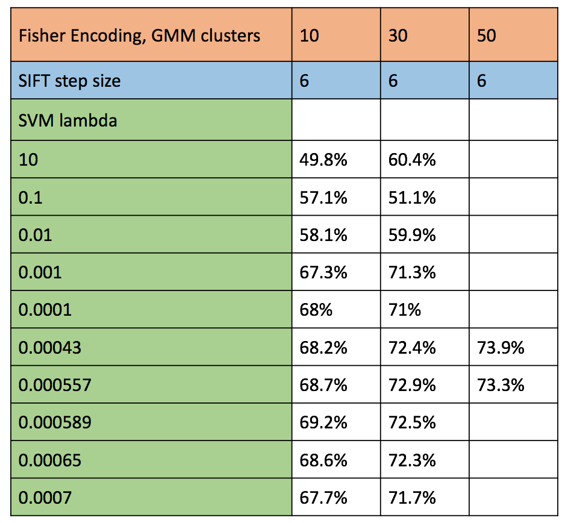
Task: Select the 69.2% accuracy cell
Action: (323, 422)
